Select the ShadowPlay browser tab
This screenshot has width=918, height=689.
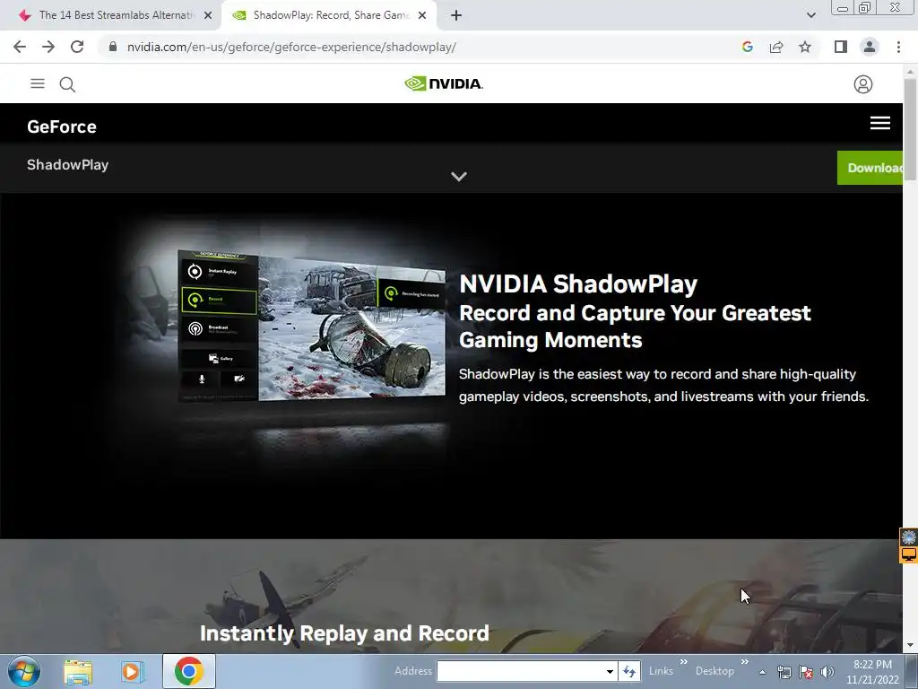(x=328, y=15)
